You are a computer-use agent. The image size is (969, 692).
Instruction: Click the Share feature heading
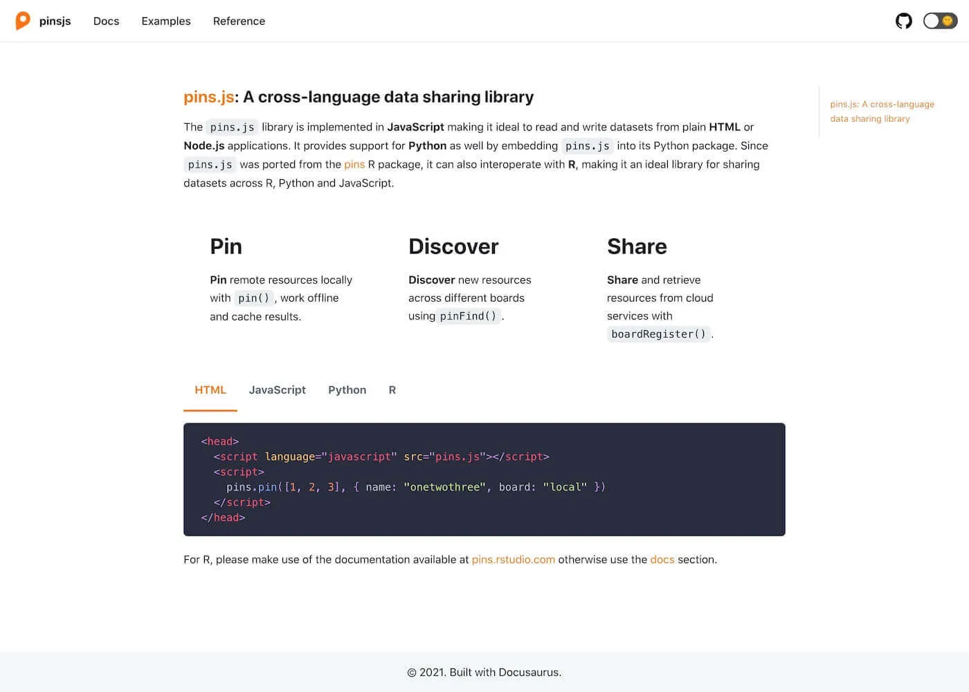point(637,246)
